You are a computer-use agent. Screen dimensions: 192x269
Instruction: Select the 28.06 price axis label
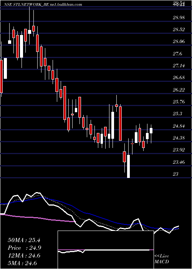tap(179, 42)
